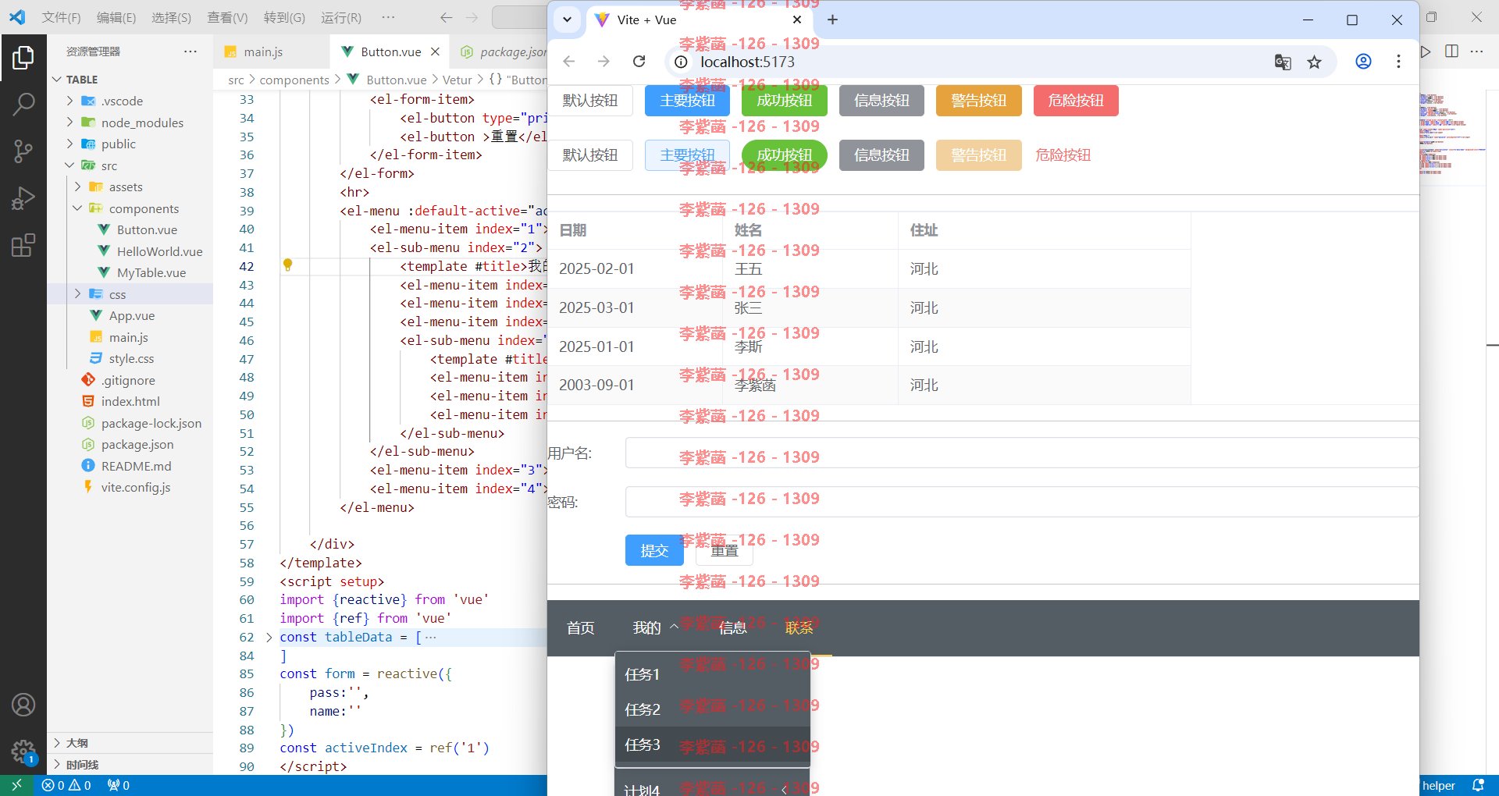1499x796 pixels.
Task: Close the Vite + Vue browser tab
Action: coord(796,20)
